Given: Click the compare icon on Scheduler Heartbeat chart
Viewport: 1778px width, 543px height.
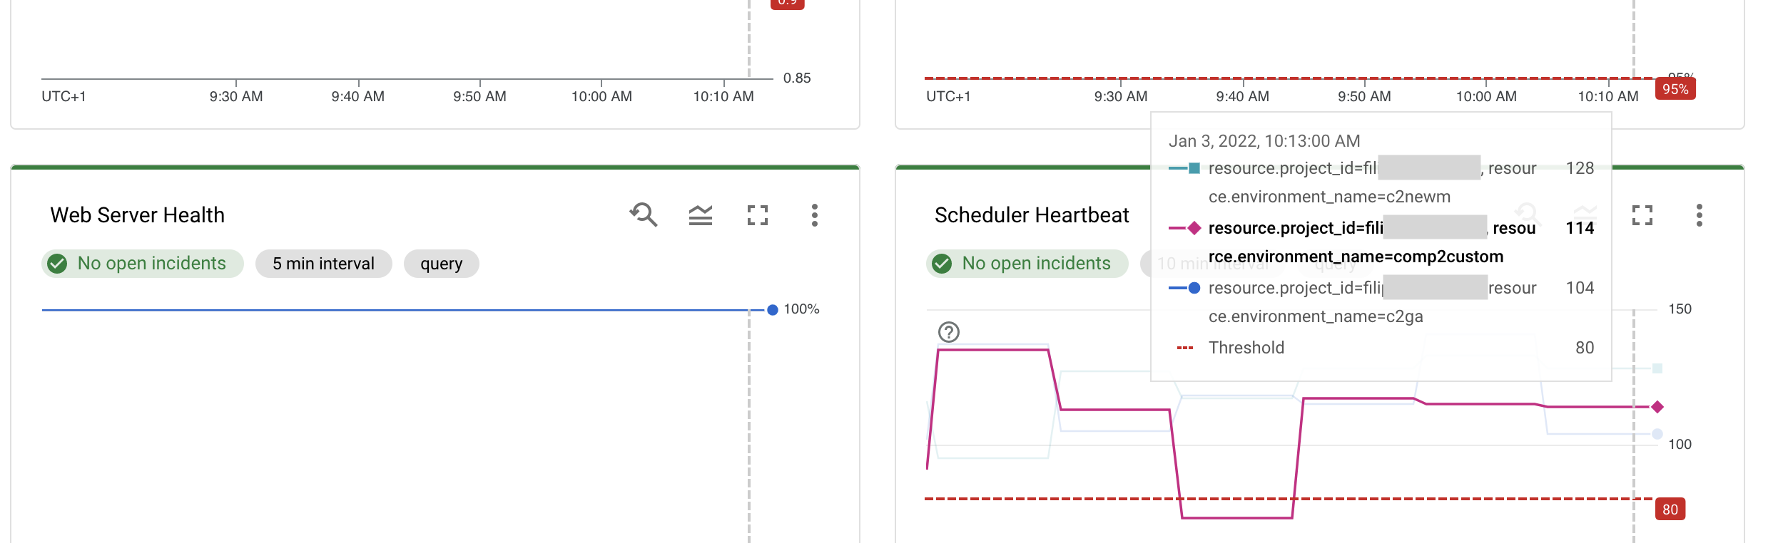Looking at the screenshot, I should coord(1585,214).
